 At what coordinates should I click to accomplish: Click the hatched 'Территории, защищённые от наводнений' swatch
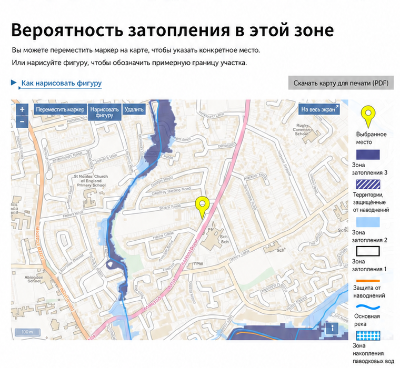pos(368,184)
